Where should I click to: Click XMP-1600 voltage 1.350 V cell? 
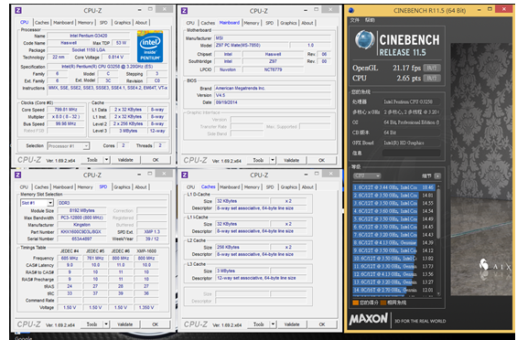[146, 307]
